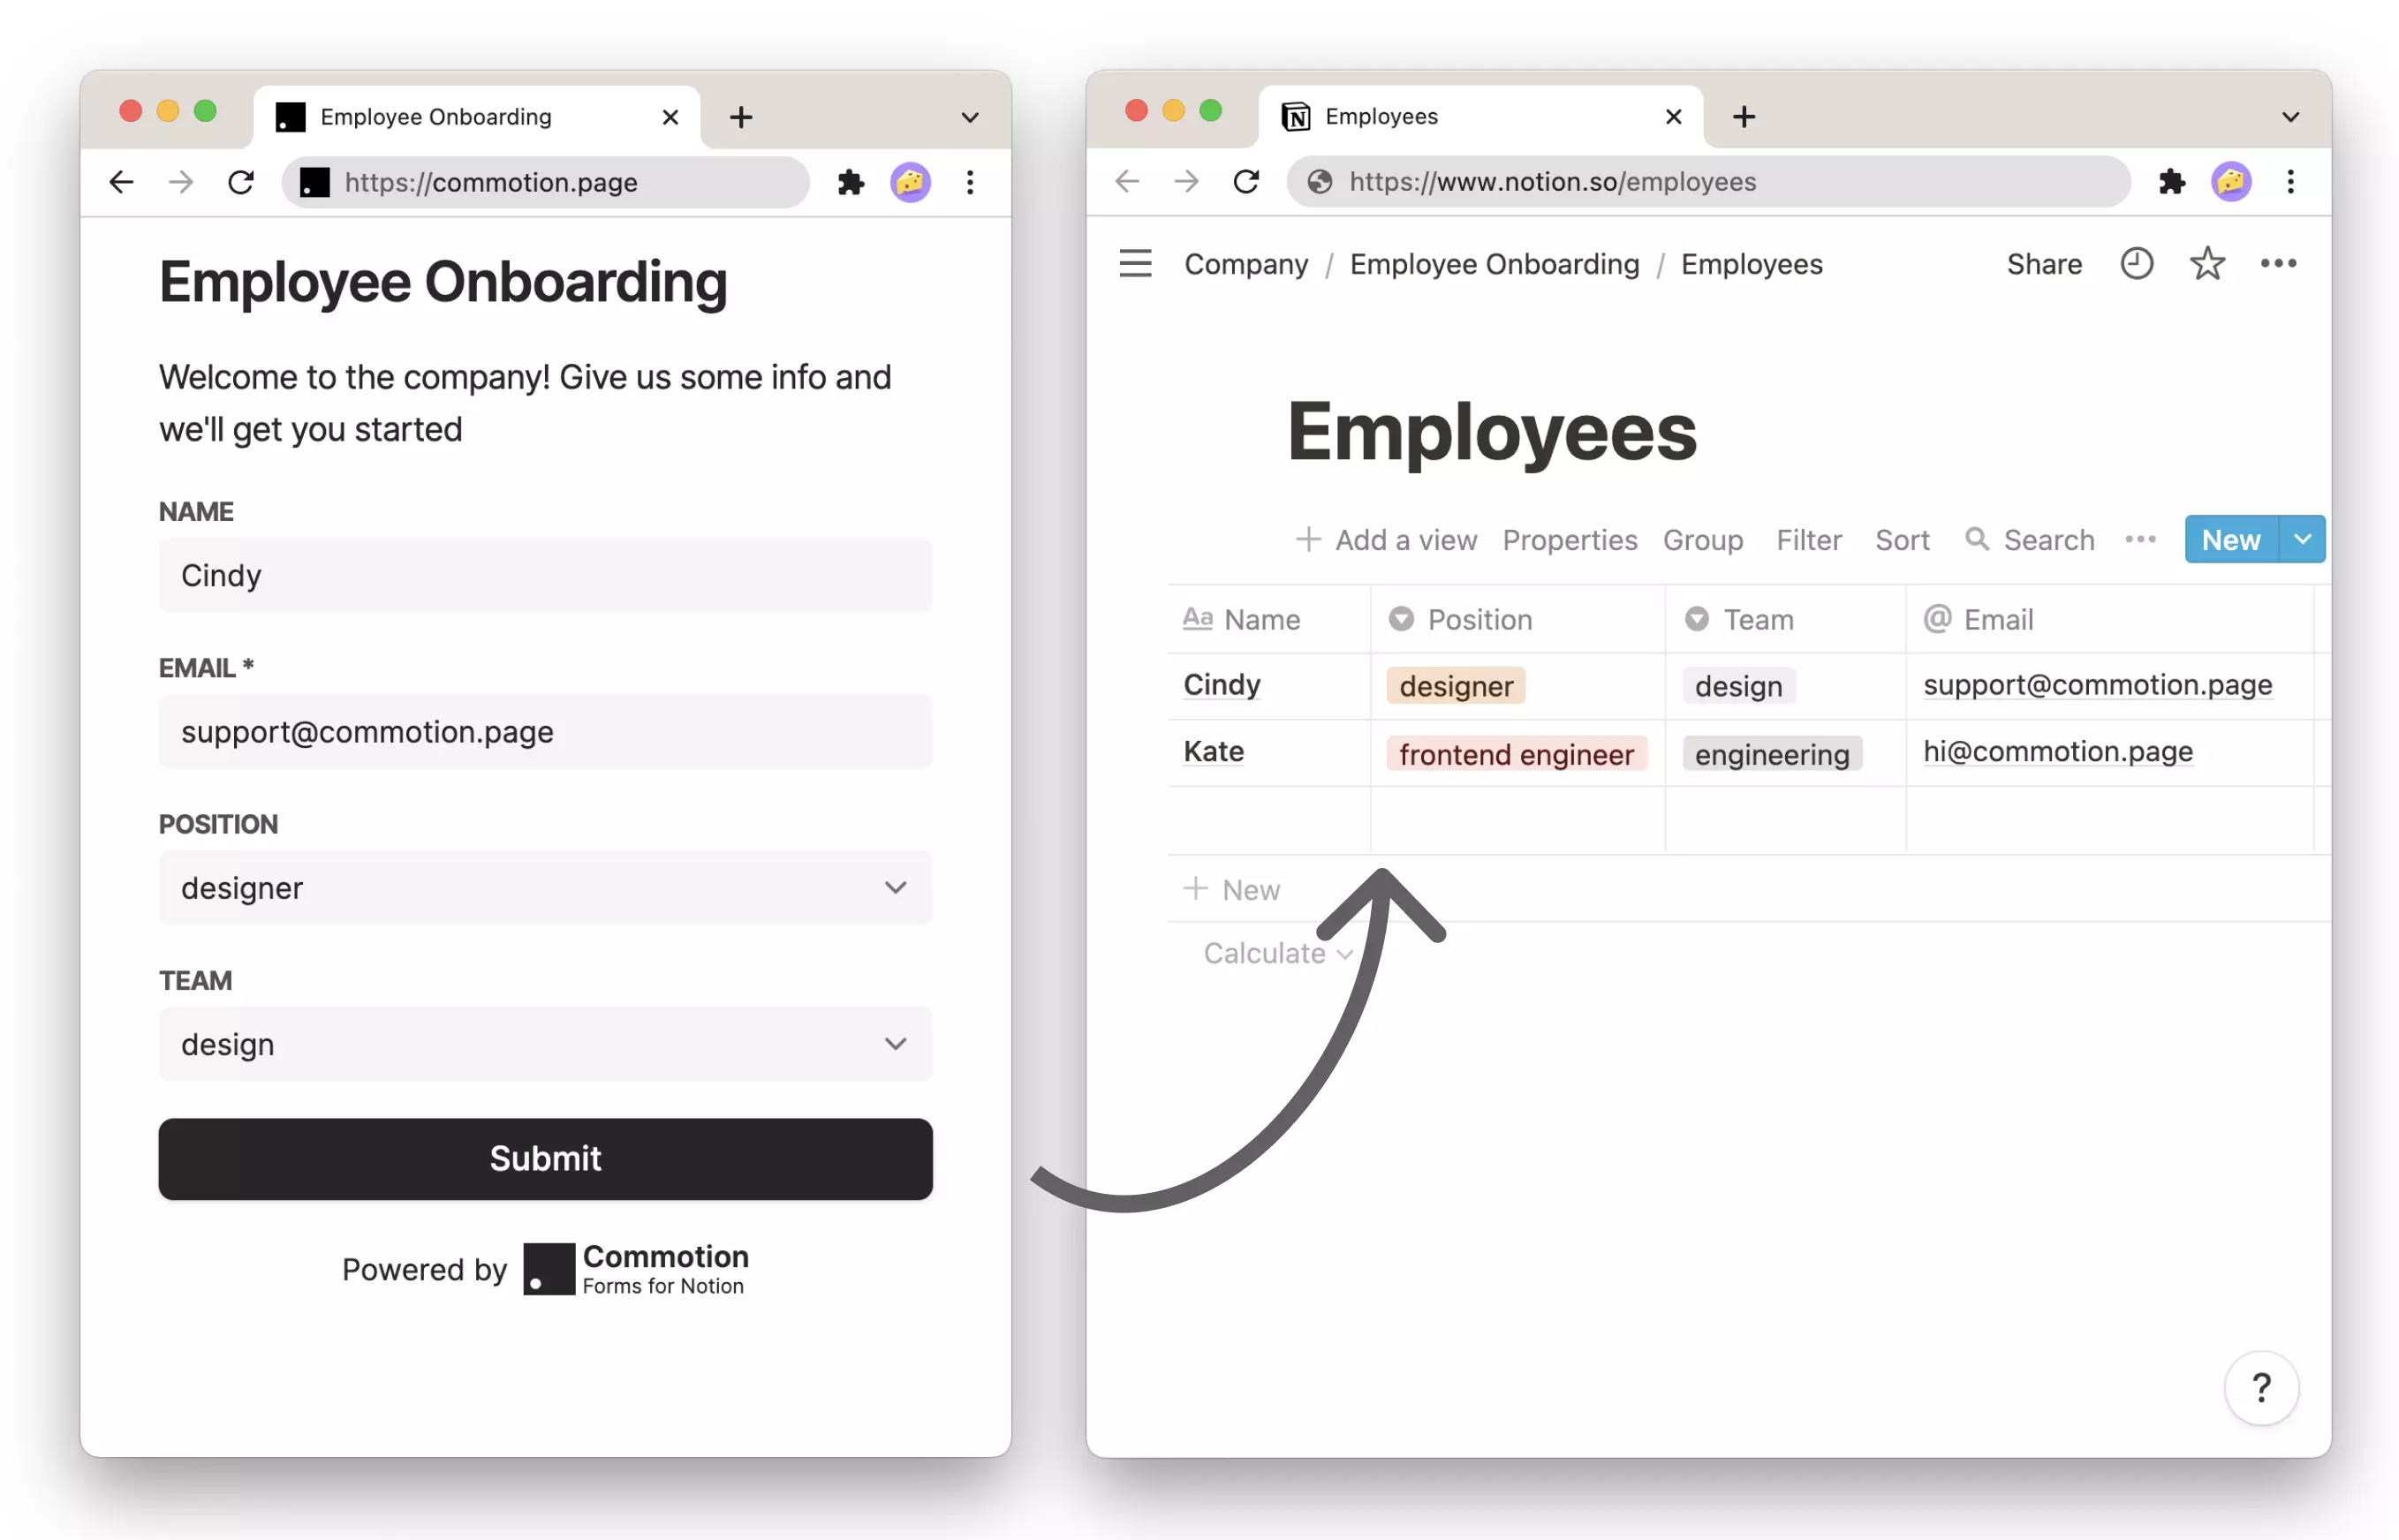Click the browser extensions puzzle piece icon

click(x=850, y=182)
